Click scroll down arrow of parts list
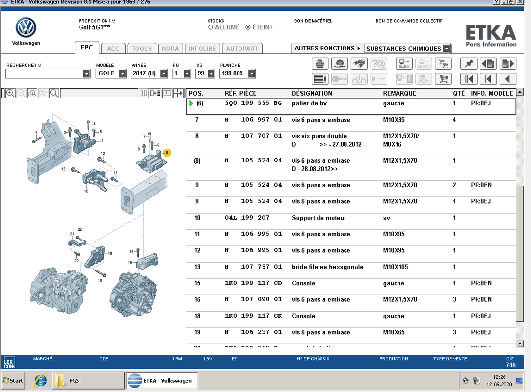531x392 pixels. (520, 344)
